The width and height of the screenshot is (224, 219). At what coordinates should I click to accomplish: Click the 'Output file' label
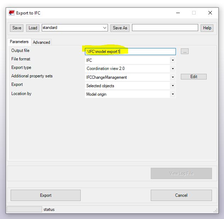(20, 51)
